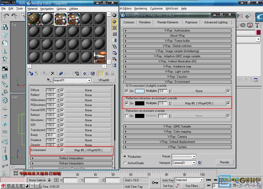Image resolution: width=263 pixels, height=189 pixels.
Task: Click the Get Material icon
Action: [x=31, y=74]
